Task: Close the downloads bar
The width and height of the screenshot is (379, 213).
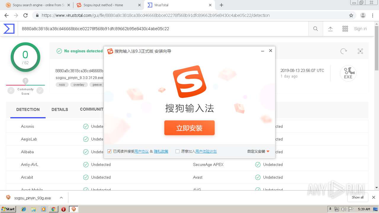Action: tap(374, 197)
